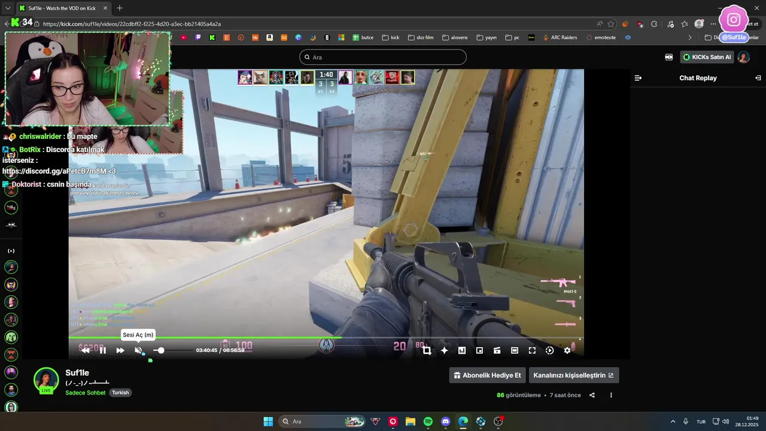Click the TUR keyboard language indicator
Screen dimensions: 766x431
pos(701,421)
